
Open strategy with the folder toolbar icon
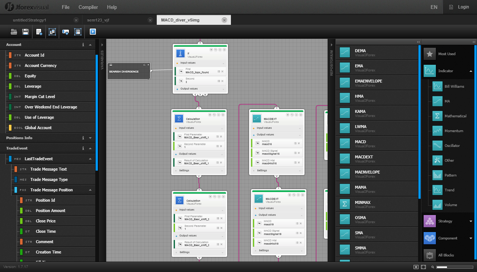pyautogui.click(x=14, y=32)
